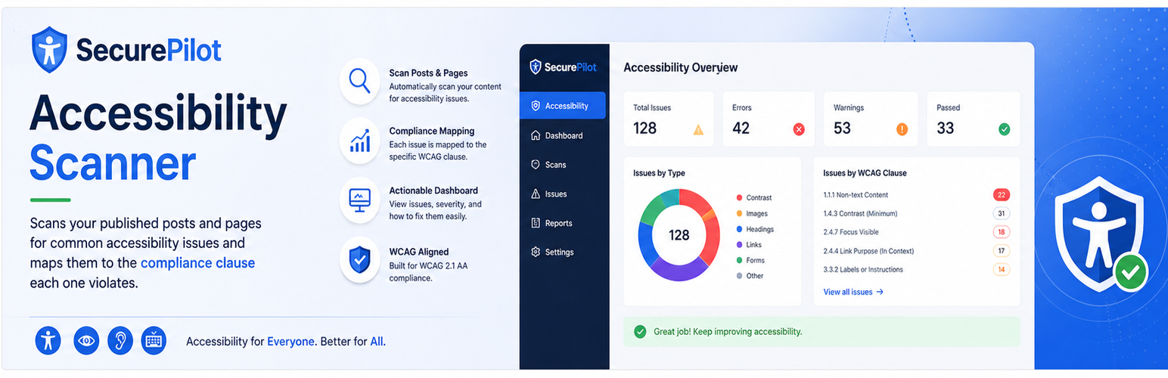Click the bar chart Compliance Mapping icon

(359, 140)
